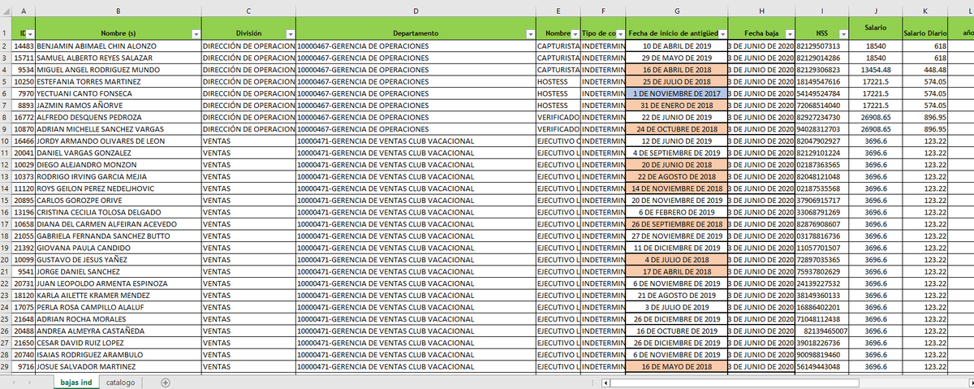Select cell YECTUANI CANTO FONSECA
Viewport: 974px width, 389px height.
(x=119, y=94)
